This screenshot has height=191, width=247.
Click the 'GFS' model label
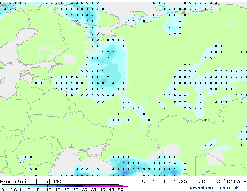pyautogui.click(x=58, y=182)
